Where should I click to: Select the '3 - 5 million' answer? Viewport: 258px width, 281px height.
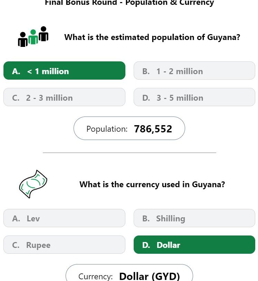pyautogui.click(x=194, y=97)
